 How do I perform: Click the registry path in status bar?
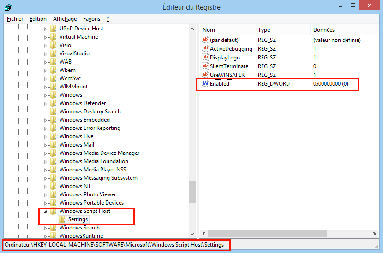coord(114,245)
